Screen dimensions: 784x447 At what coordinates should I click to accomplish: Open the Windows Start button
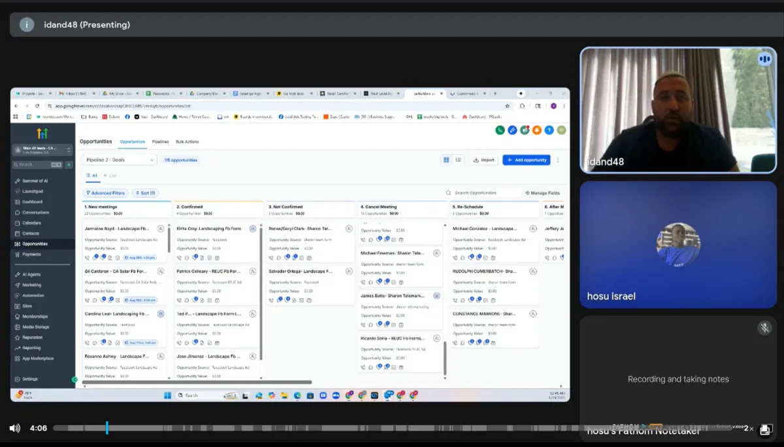(167, 395)
